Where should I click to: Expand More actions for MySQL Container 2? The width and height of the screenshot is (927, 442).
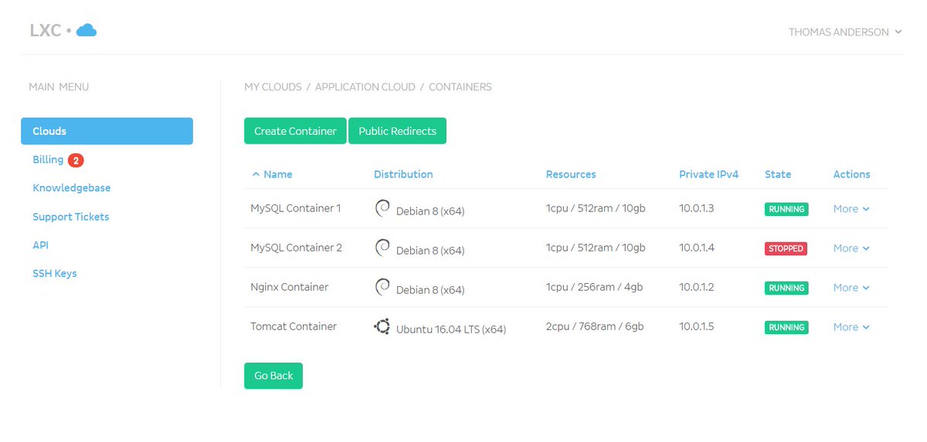pyautogui.click(x=851, y=248)
